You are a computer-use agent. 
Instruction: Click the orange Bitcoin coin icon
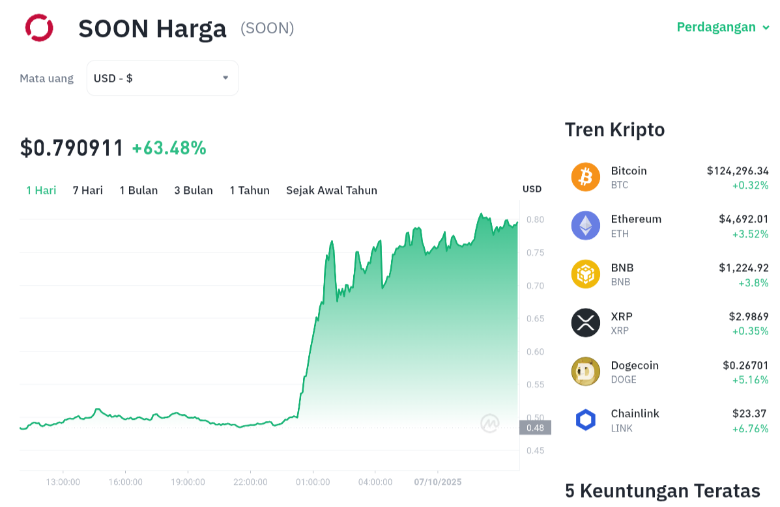(585, 177)
